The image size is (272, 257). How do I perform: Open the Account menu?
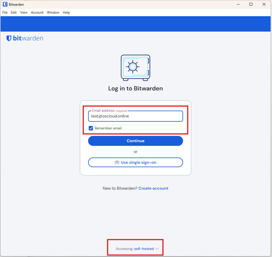[37, 13]
